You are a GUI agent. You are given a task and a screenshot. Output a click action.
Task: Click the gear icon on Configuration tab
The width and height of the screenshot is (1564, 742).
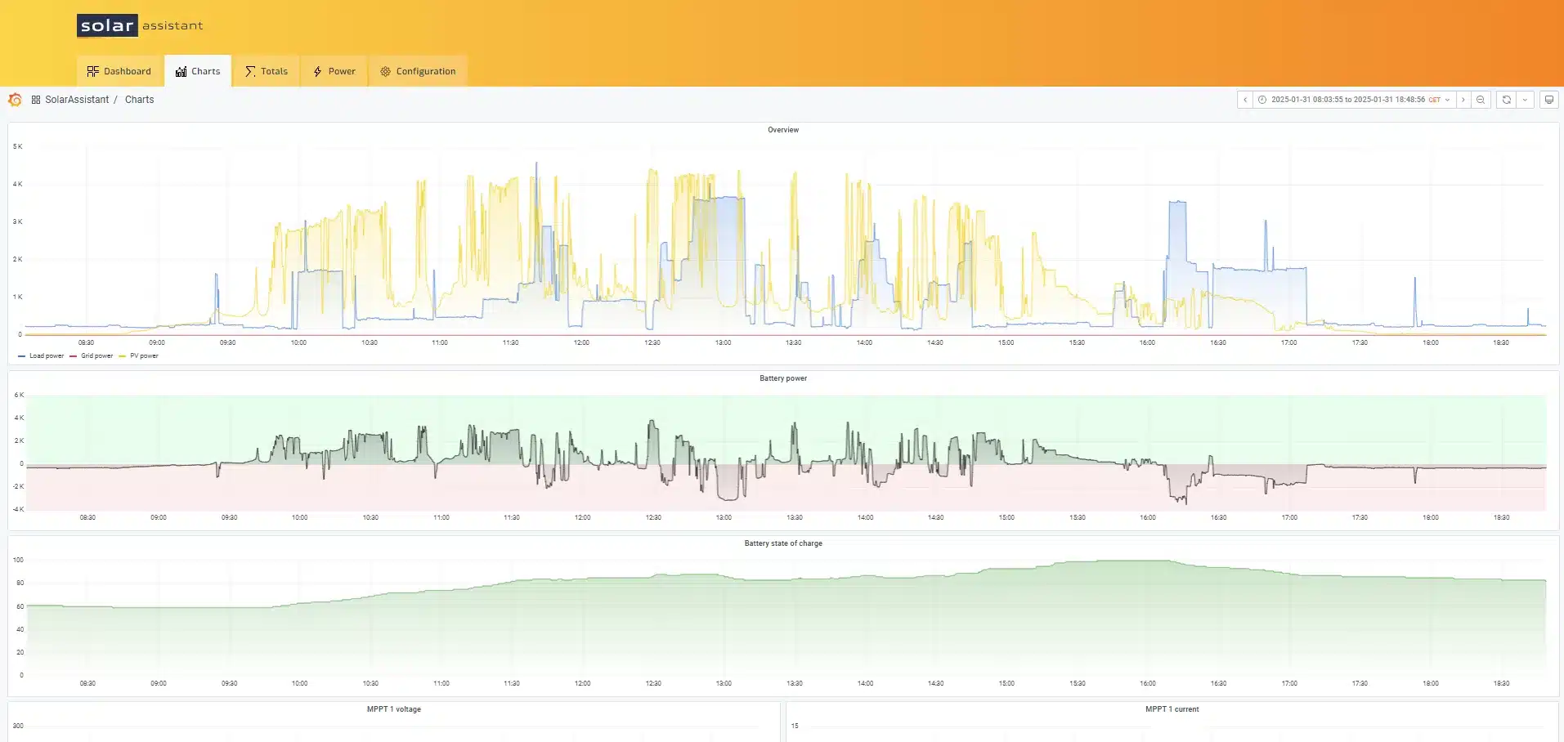point(386,71)
